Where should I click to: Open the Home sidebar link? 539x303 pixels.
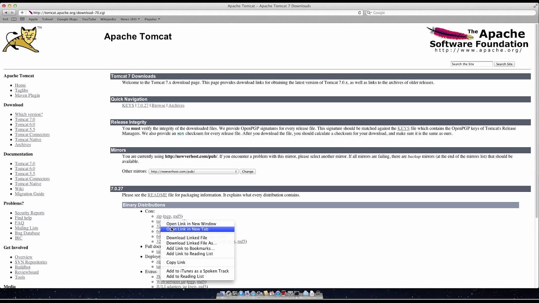(20, 85)
